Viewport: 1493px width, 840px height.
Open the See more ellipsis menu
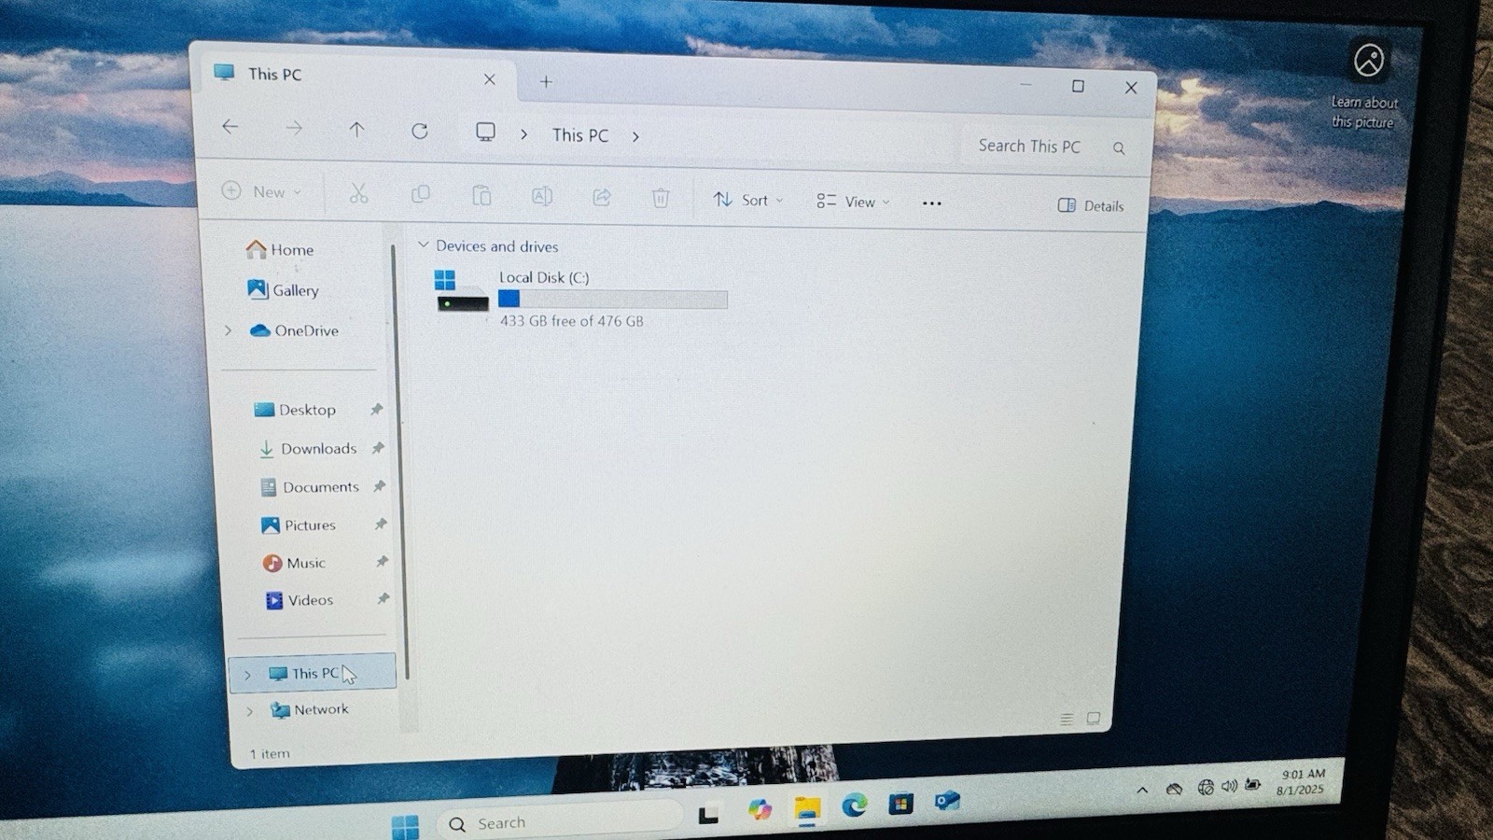pyautogui.click(x=931, y=203)
